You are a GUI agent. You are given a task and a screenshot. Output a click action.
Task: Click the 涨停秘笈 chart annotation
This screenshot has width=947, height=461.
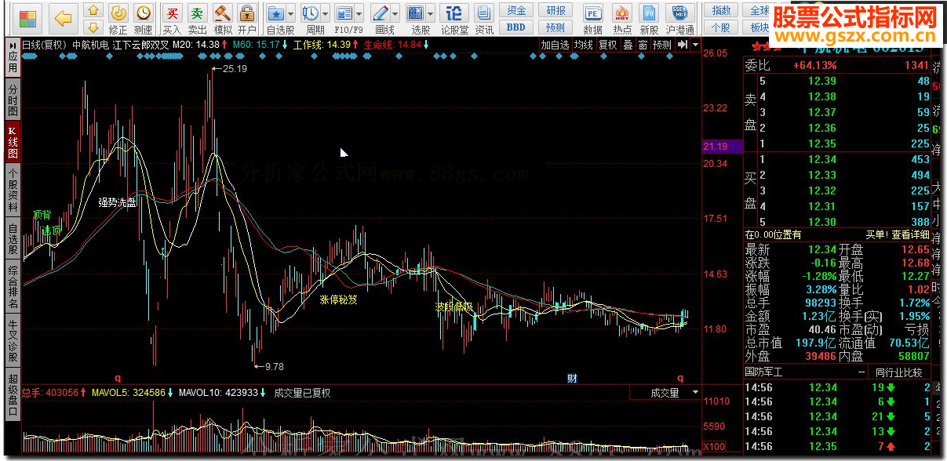coord(338,299)
